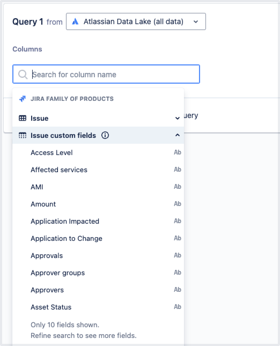Click the search magnifier icon
Viewport: 280px width, 346px height.
click(x=23, y=74)
